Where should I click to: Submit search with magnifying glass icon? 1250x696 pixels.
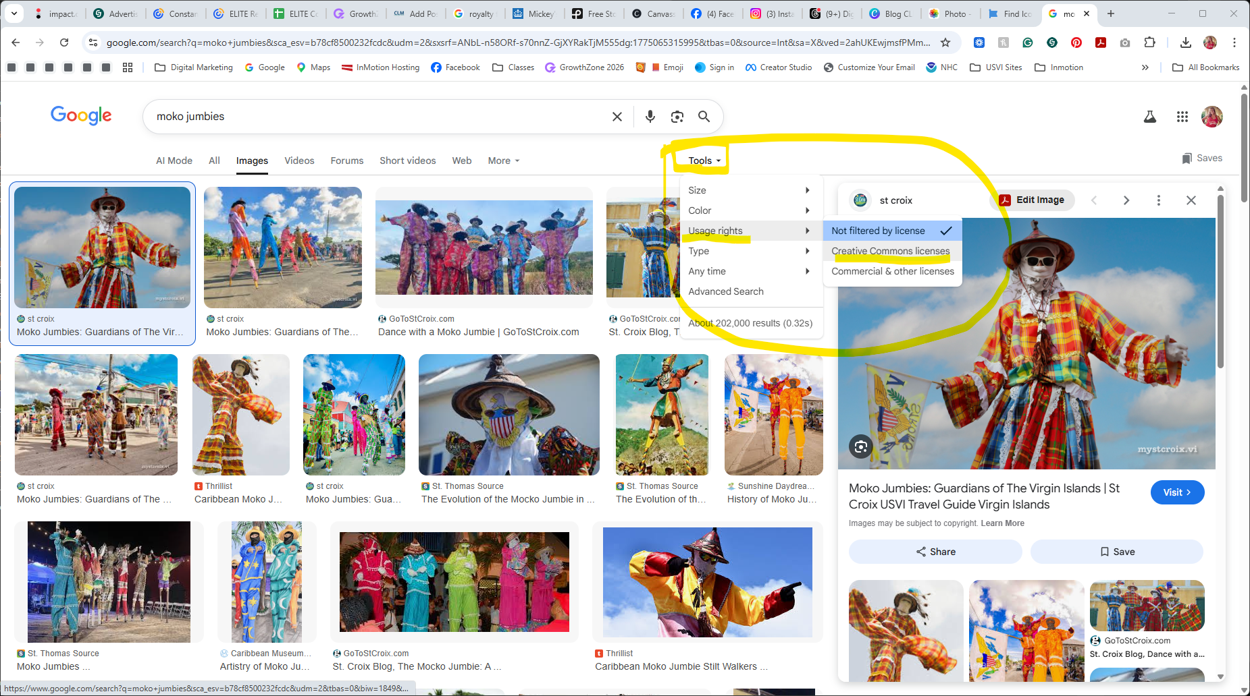[x=704, y=117]
